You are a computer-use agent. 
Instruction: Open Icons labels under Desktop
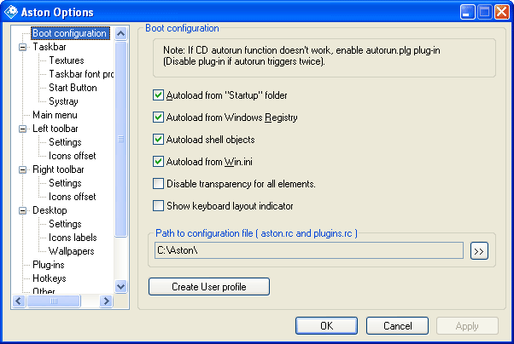[73, 238]
